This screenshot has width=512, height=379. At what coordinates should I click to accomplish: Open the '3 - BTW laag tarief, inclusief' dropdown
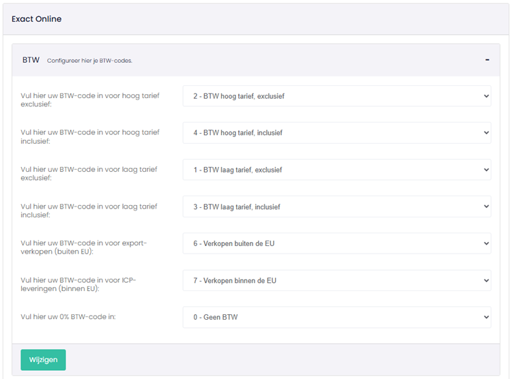click(337, 207)
